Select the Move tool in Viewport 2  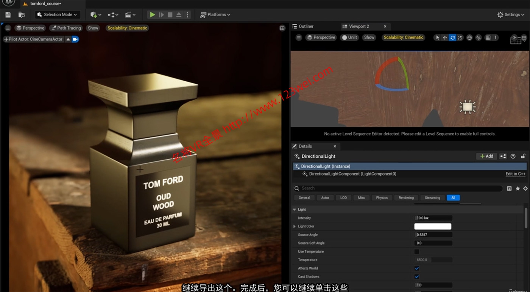(445, 37)
